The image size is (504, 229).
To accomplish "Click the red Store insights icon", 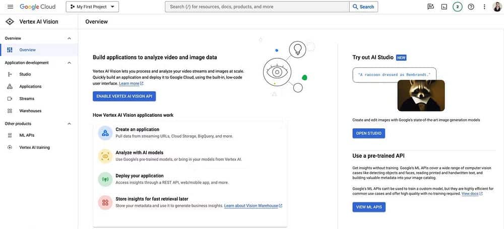I will (105, 202).
